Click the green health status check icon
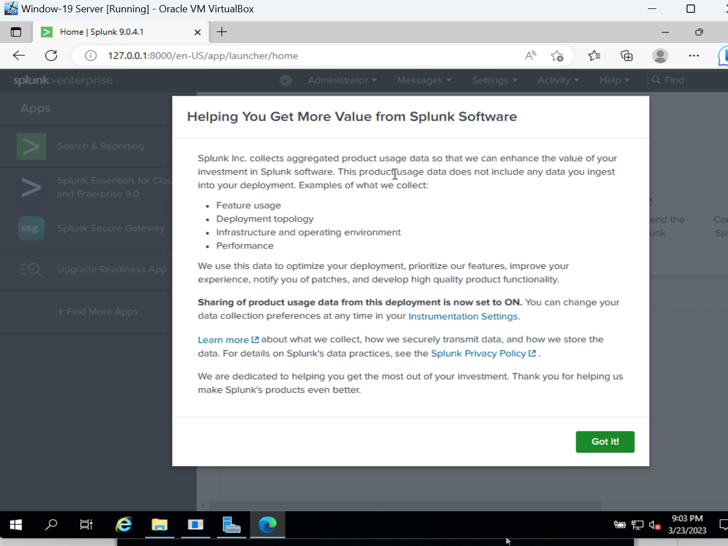The height and width of the screenshot is (546, 728). pos(286,80)
